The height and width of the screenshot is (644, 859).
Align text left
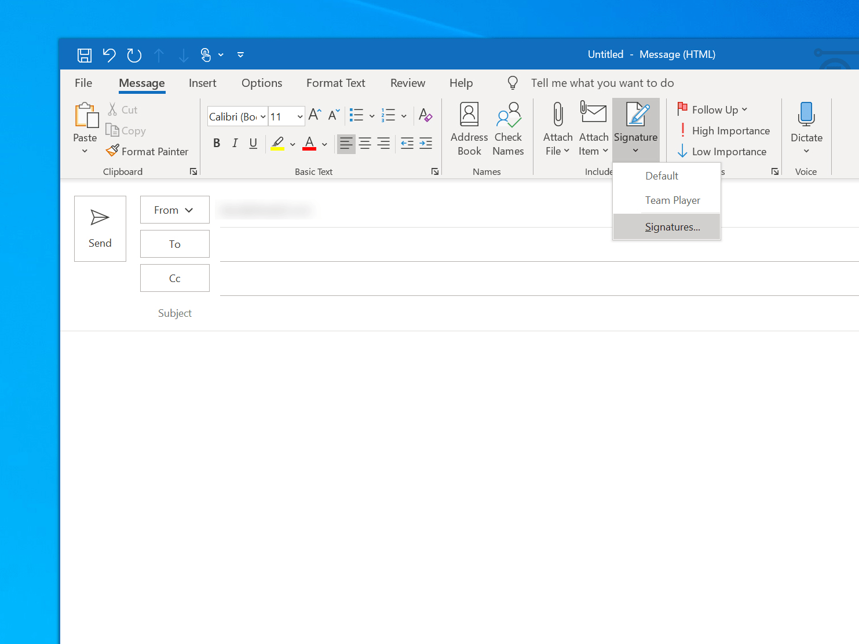pos(346,143)
